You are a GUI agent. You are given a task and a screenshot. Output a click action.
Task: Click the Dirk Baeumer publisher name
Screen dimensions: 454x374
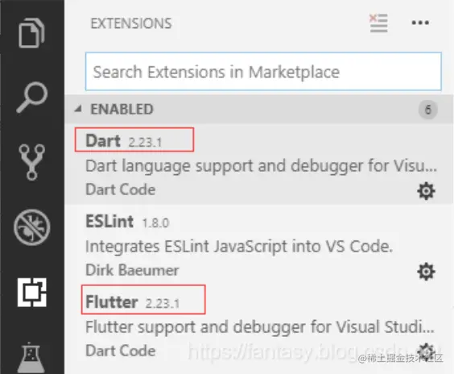132,270
